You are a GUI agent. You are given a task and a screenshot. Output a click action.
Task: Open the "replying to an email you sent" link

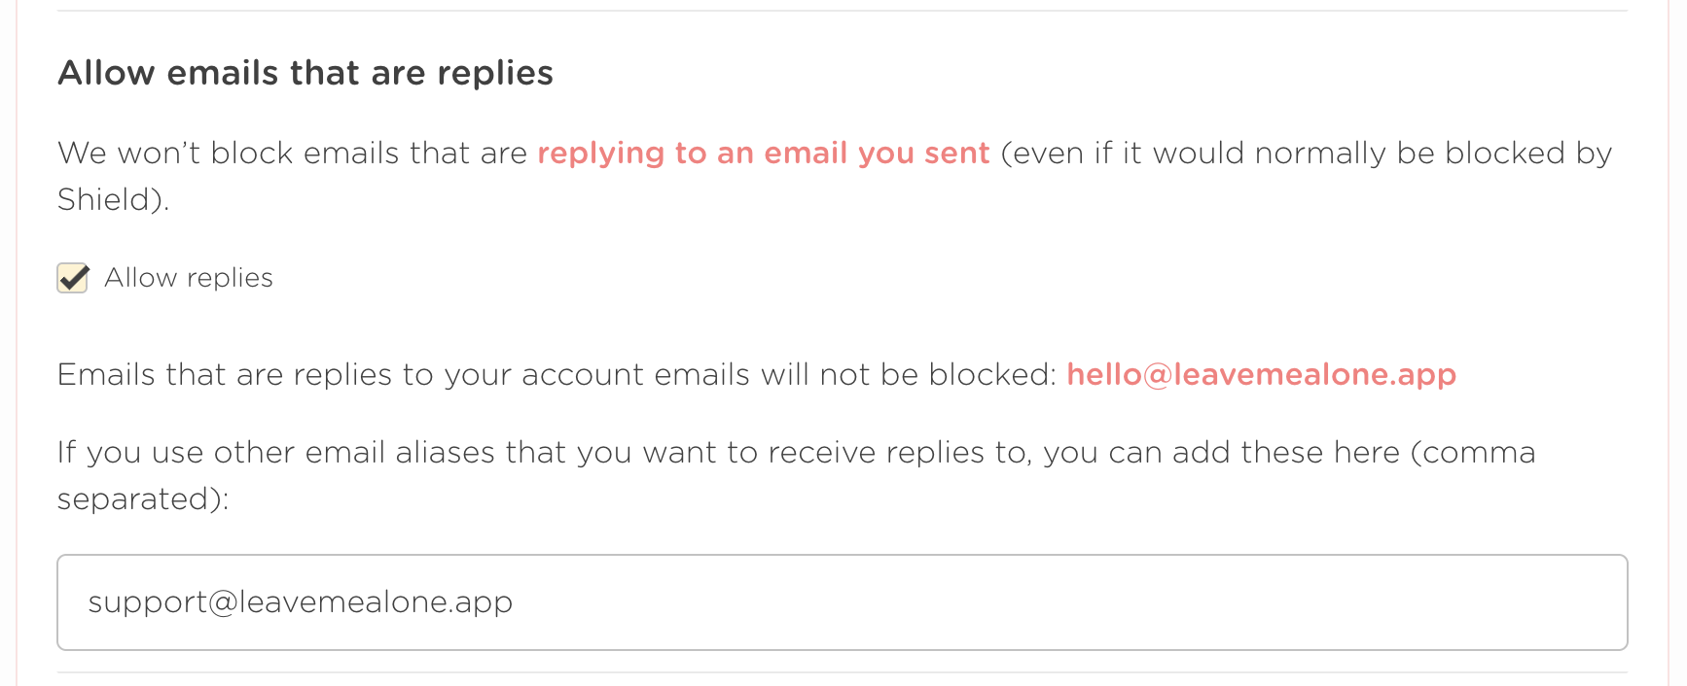pyautogui.click(x=763, y=154)
